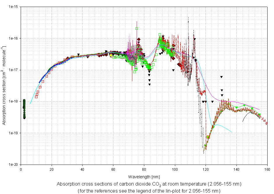
Task: Select the topmost black triangle at 130 nm
Action: tap(222, 77)
